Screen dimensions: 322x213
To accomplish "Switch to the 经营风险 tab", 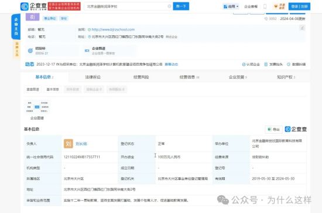I will click(x=141, y=77).
